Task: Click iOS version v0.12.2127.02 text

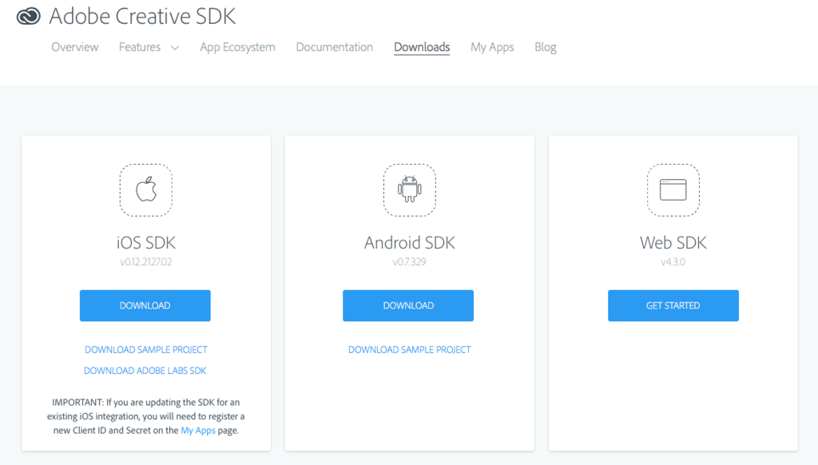Action: (146, 262)
